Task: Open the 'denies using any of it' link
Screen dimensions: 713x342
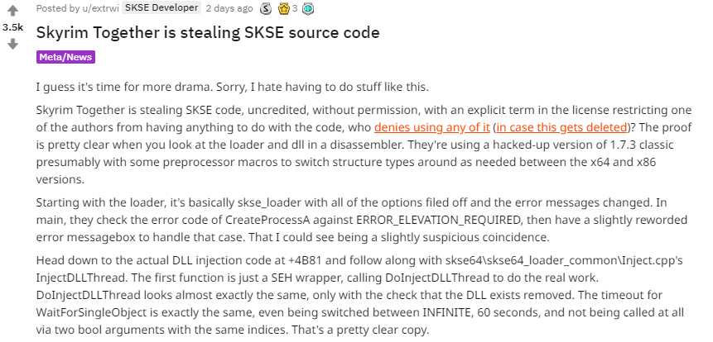Action: point(432,127)
